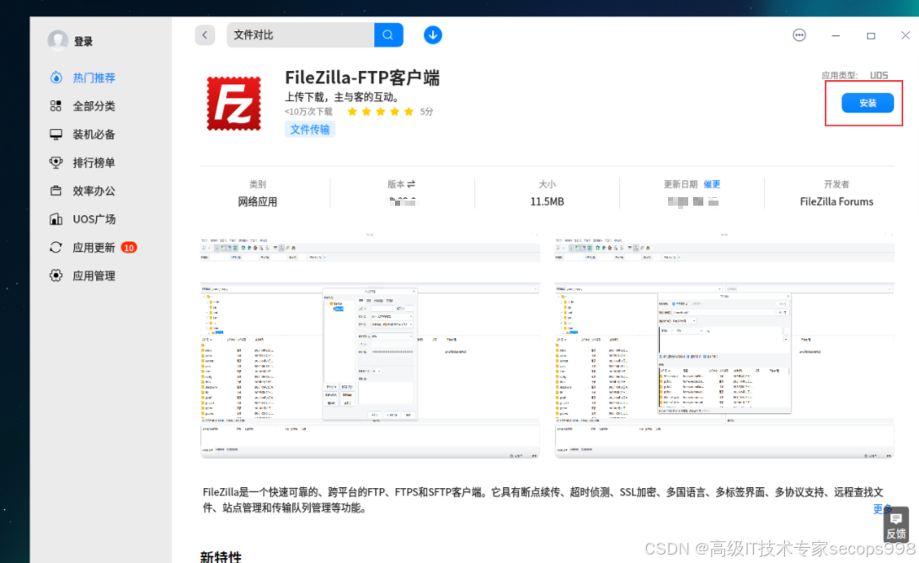Click the user avatar icon
The height and width of the screenshot is (563, 919).
click(x=57, y=40)
